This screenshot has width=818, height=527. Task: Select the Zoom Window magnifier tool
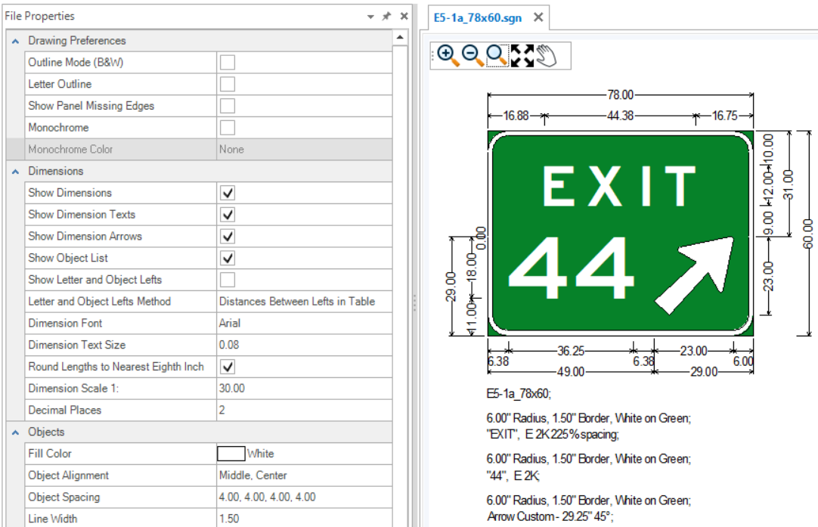tap(497, 55)
